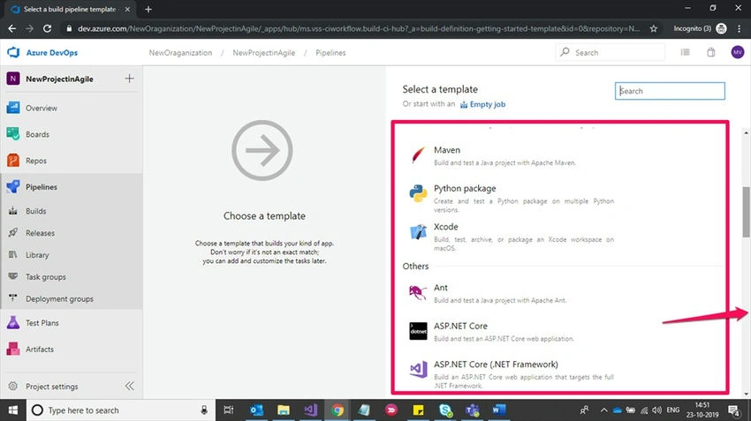This screenshot has width=751, height=421.
Task: Click the Type here to search taskbar box
Action: coord(120,410)
